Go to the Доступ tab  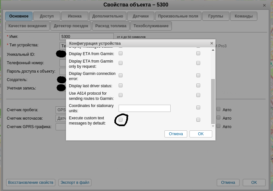[x=46, y=16]
